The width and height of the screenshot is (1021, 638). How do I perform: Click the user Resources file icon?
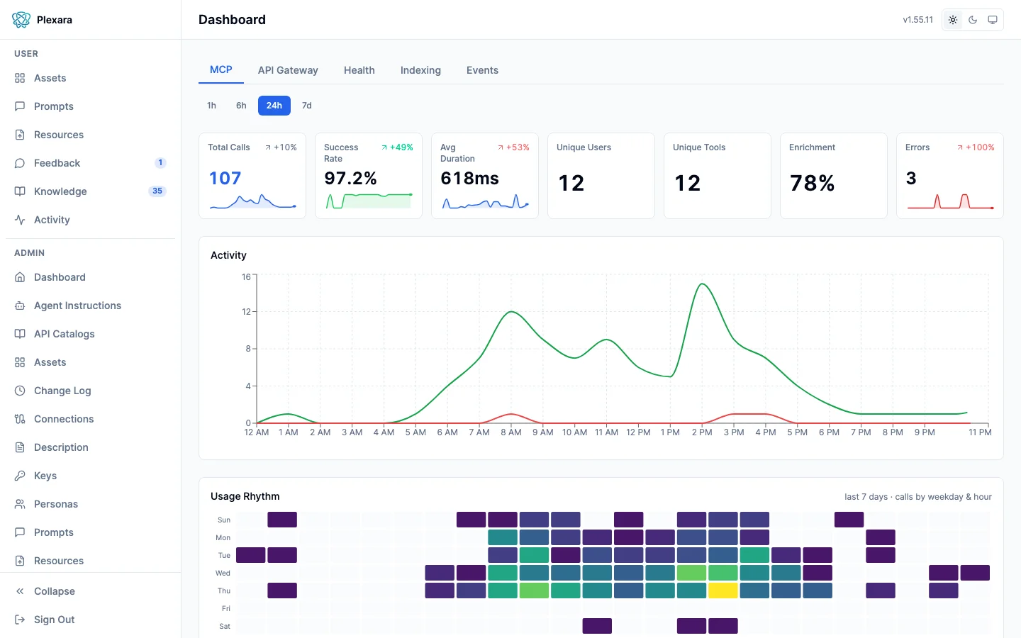click(x=20, y=135)
